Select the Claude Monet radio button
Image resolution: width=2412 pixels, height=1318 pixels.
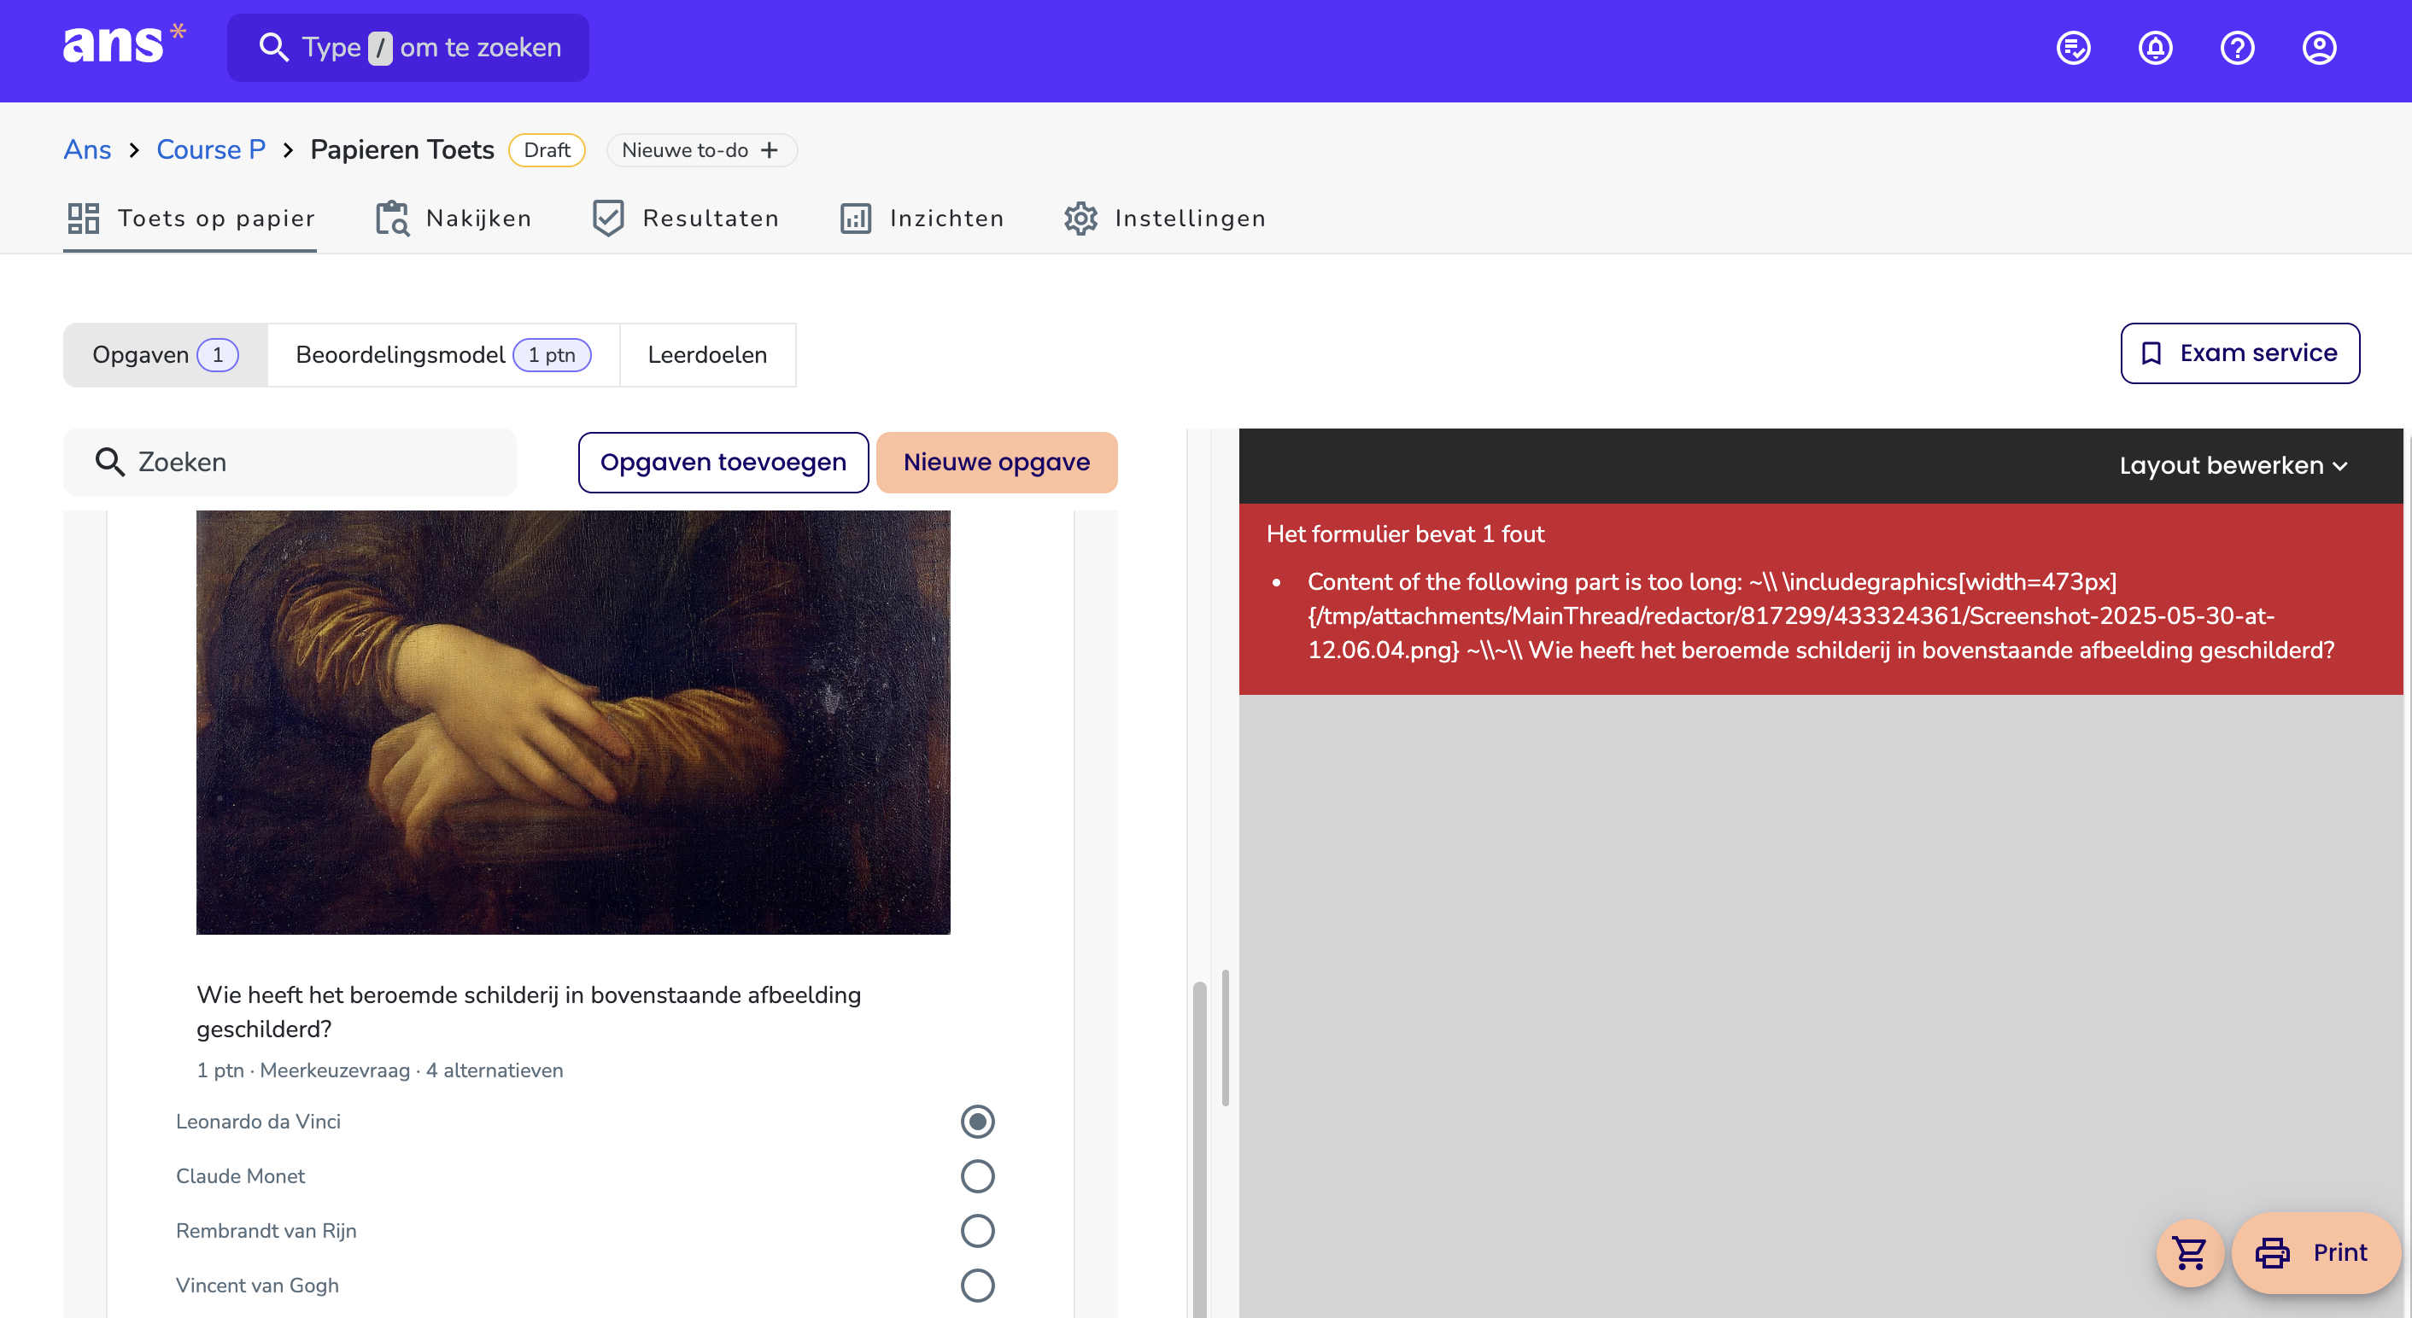[978, 1175]
